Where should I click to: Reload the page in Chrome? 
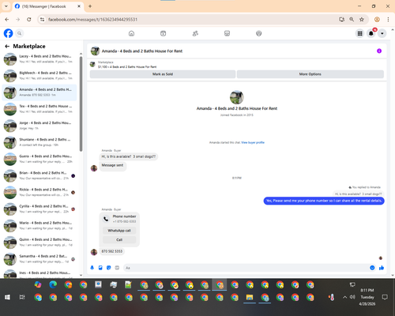pos(29,20)
